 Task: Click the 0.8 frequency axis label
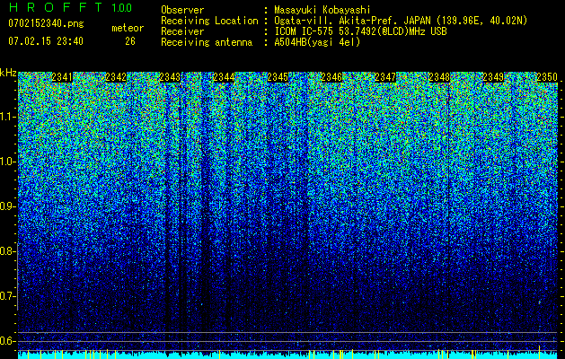[x=8, y=251]
